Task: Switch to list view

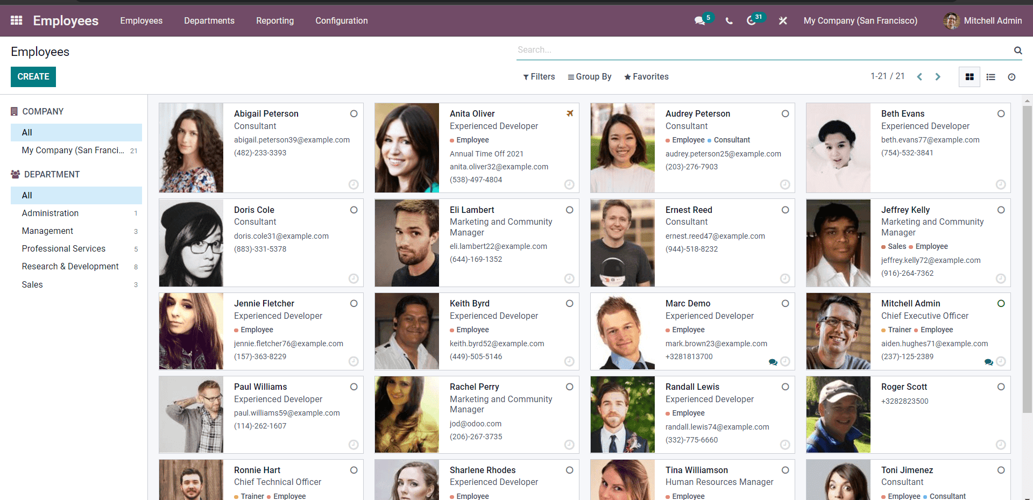Action: [x=990, y=77]
